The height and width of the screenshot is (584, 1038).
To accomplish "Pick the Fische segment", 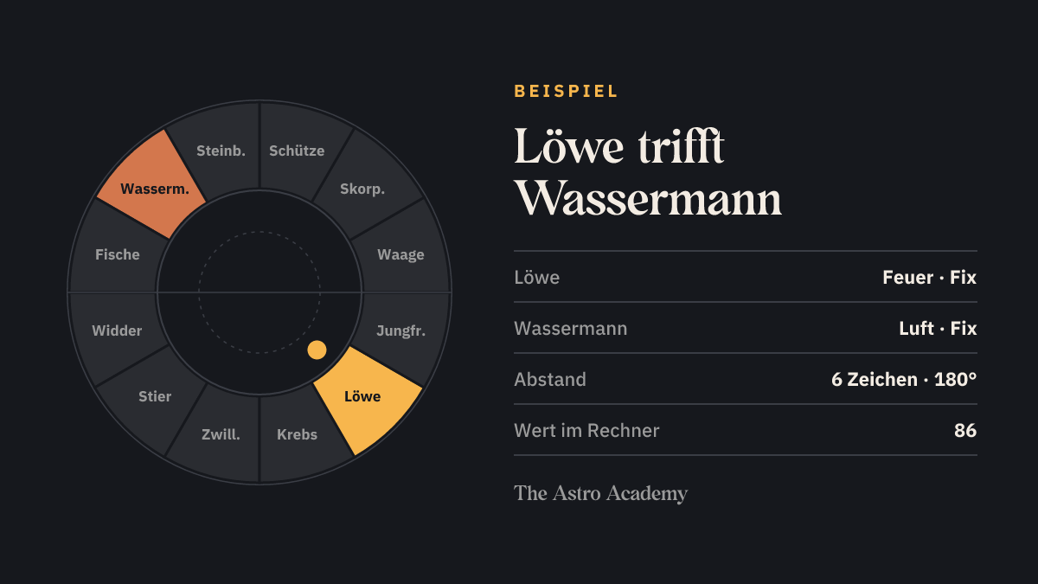I will point(116,253).
